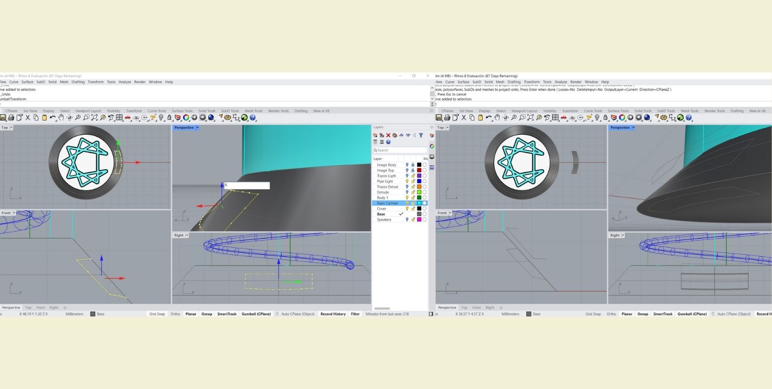
Task: Click Help icon in right window toolbar
Action: pyautogui.click(x=688, y=118)
